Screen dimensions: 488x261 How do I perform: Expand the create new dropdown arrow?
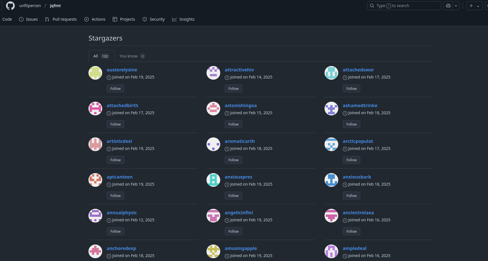click(478, 5)
